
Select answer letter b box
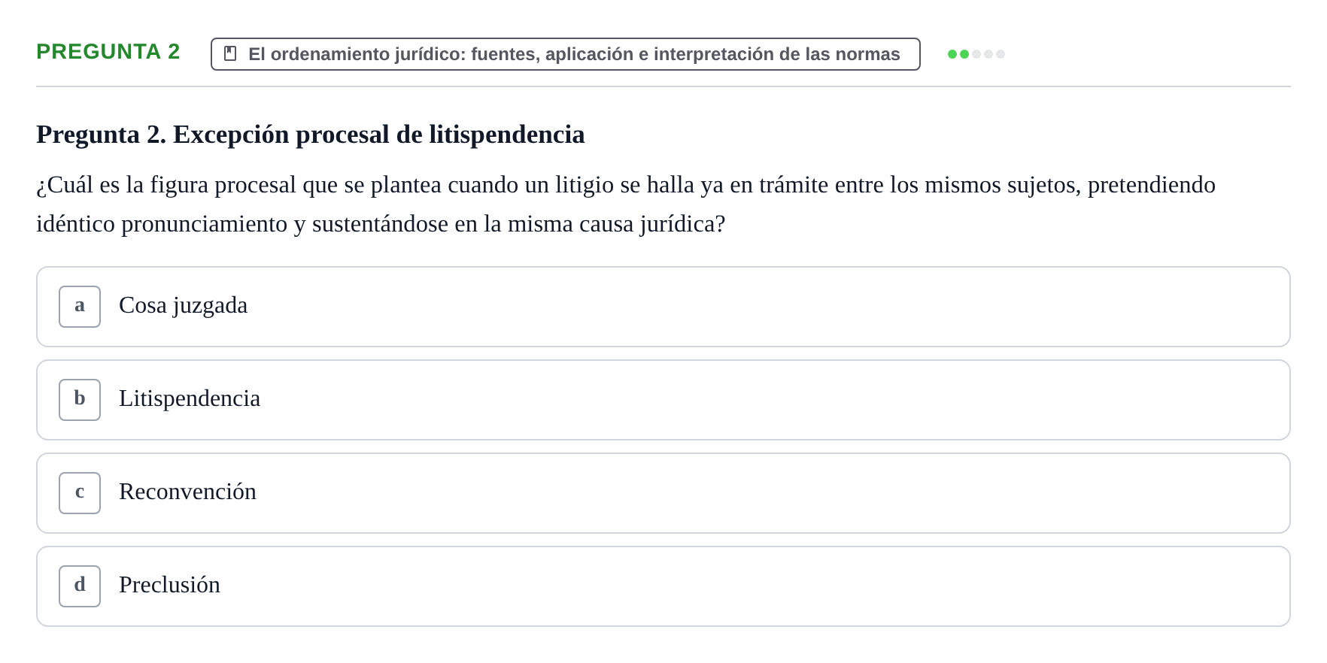tap(80, 400)
